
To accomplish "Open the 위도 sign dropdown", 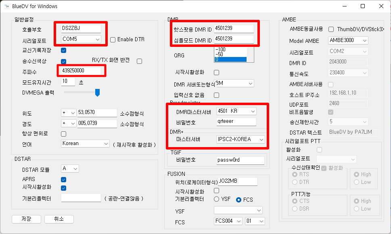I will click(69, 113).
